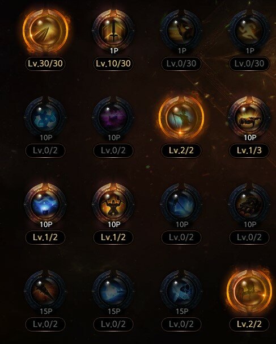Select the purple mist skill icon
Image resolution: width=276 pixels, height=344 pixels.
(x=113, y=117)
